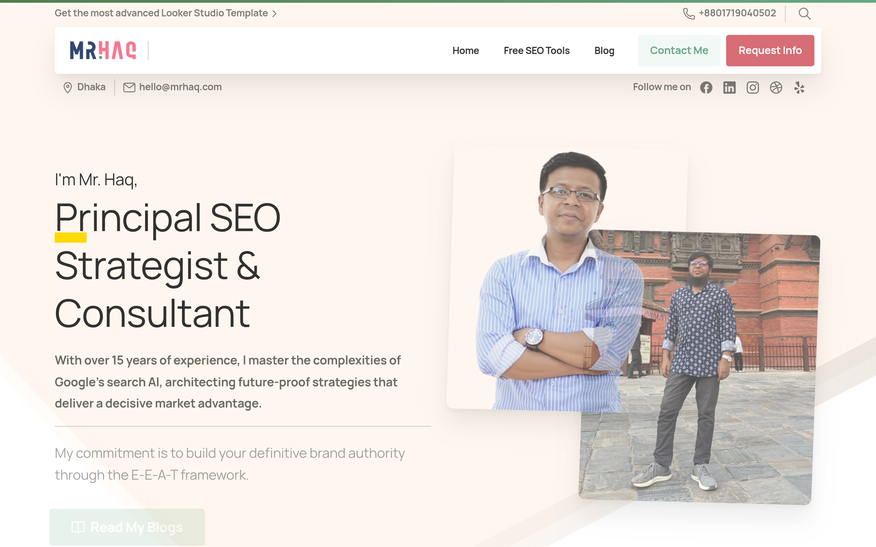Click the "With over 15 years of experience" paragraph

tap(228, 382)
